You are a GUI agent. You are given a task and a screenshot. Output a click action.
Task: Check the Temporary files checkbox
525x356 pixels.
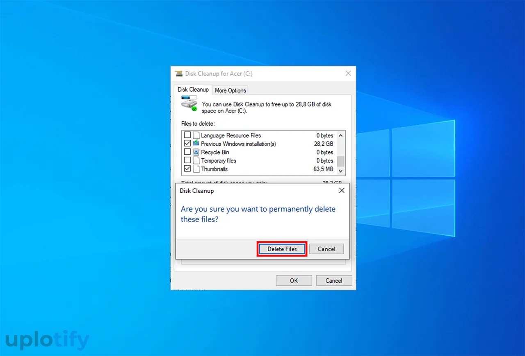pyautogui.click(x=187, y=160)
